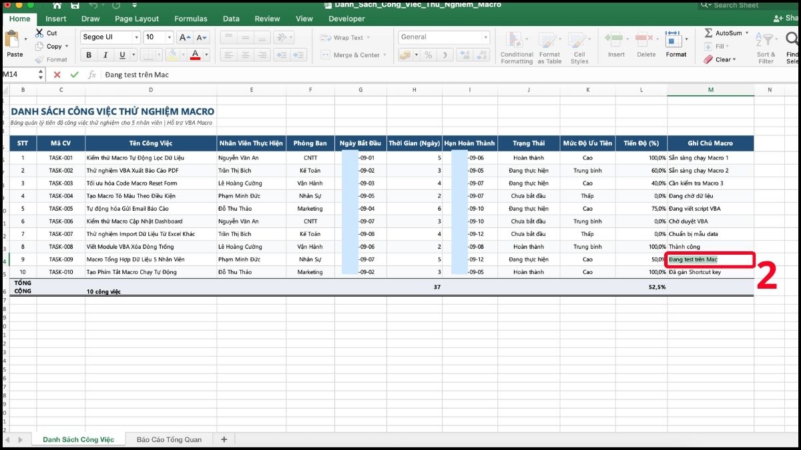Click the Search Sheet field
This screenshot has width=801, height=450.
pyautogui.click(x=749, y=5)
